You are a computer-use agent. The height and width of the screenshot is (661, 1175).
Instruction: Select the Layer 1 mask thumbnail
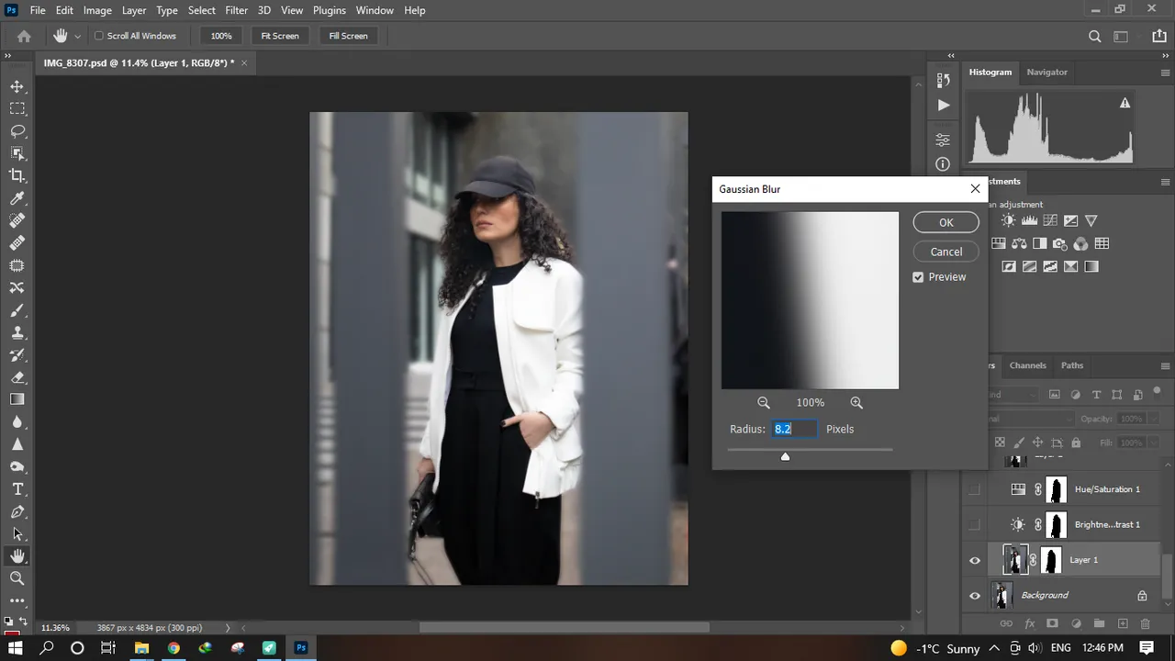[x=1051, y=560]
